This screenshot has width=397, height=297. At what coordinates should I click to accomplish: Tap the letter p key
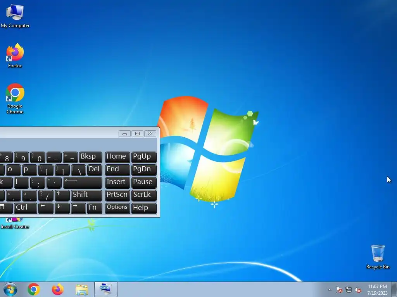coord(29,170)
